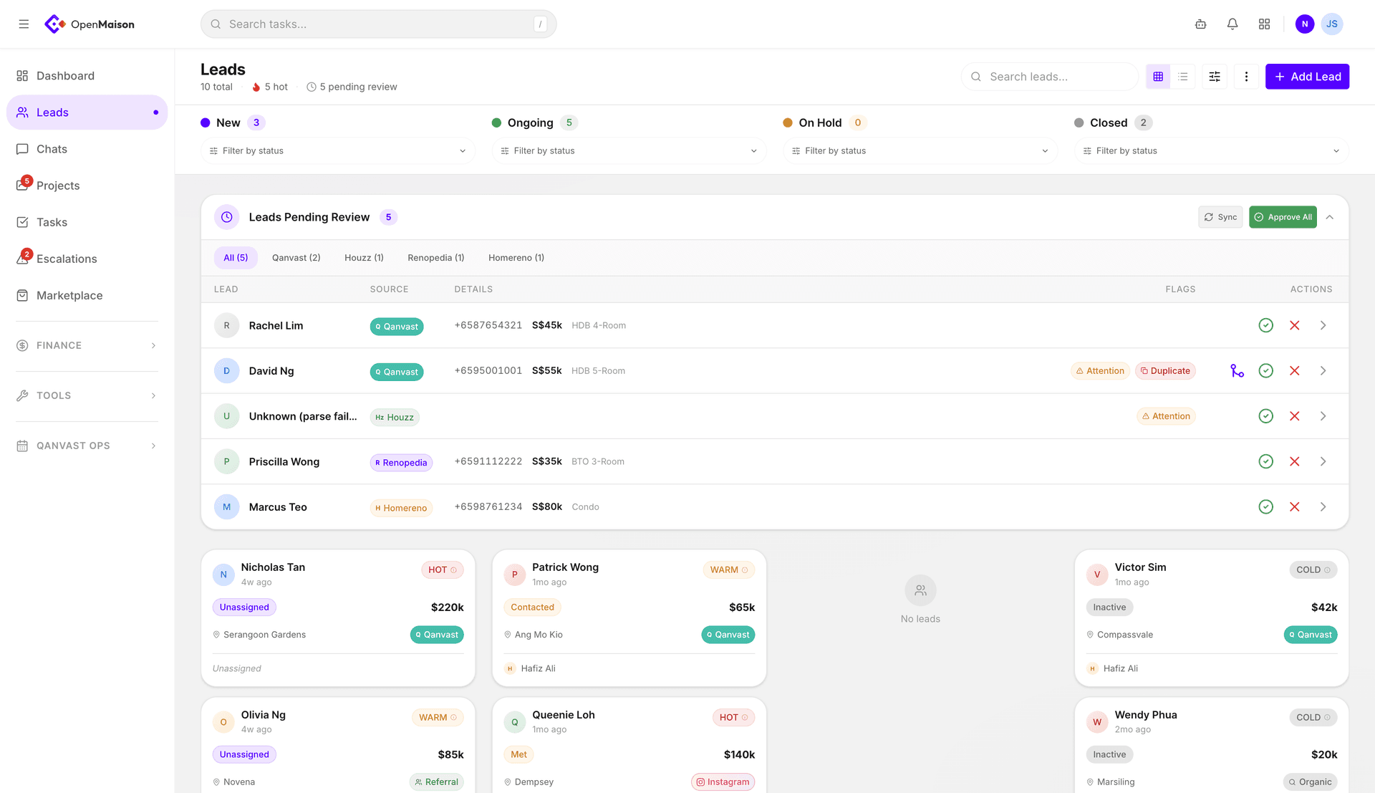Collapse the Leads Pending Review panel
1375x793 pixels.
(x=1330, y=218)
